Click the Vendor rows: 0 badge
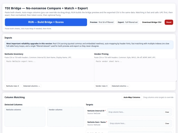 [x=102, y=86]
